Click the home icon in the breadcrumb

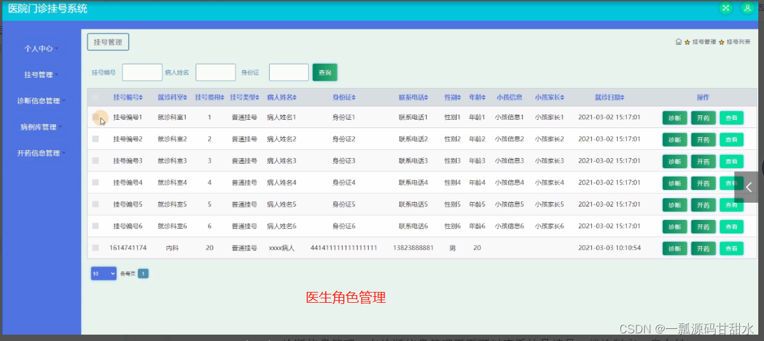pyautogui.click(x=679, y=42)
